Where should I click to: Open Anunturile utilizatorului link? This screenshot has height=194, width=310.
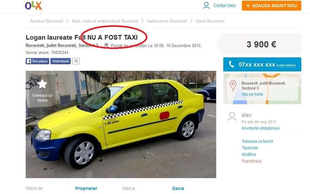pos(261,128)
